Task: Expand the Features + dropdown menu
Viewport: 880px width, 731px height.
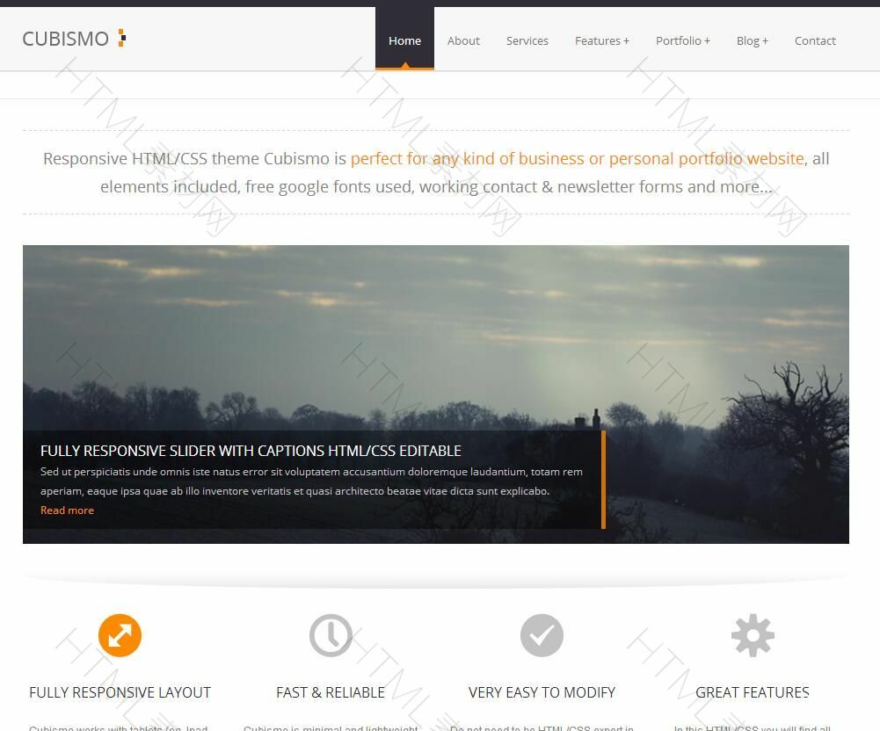Action: click(x=601, y=40)
